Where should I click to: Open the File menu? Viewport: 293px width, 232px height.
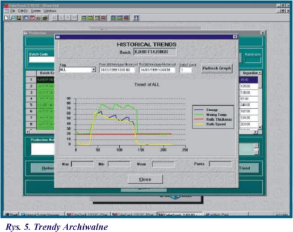(13, 11)
